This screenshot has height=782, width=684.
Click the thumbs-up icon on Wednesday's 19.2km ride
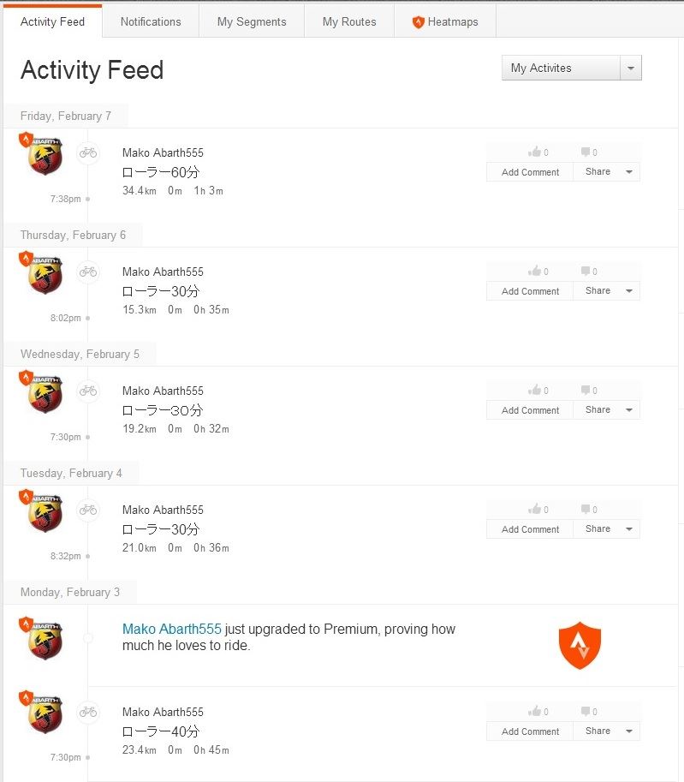(x=535, y=390)
